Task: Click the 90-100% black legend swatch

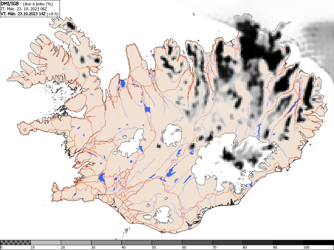Action: click(288, 243)
